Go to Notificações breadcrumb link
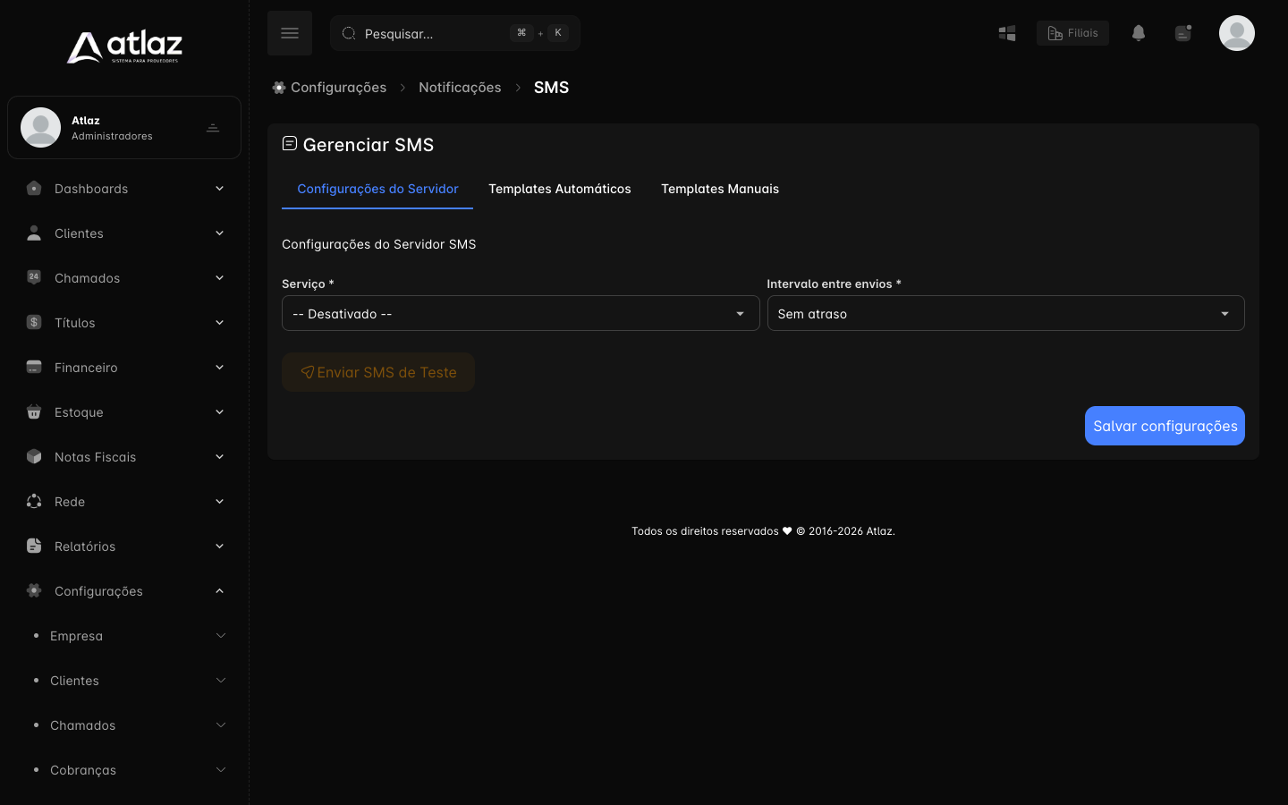 (460, 87)
